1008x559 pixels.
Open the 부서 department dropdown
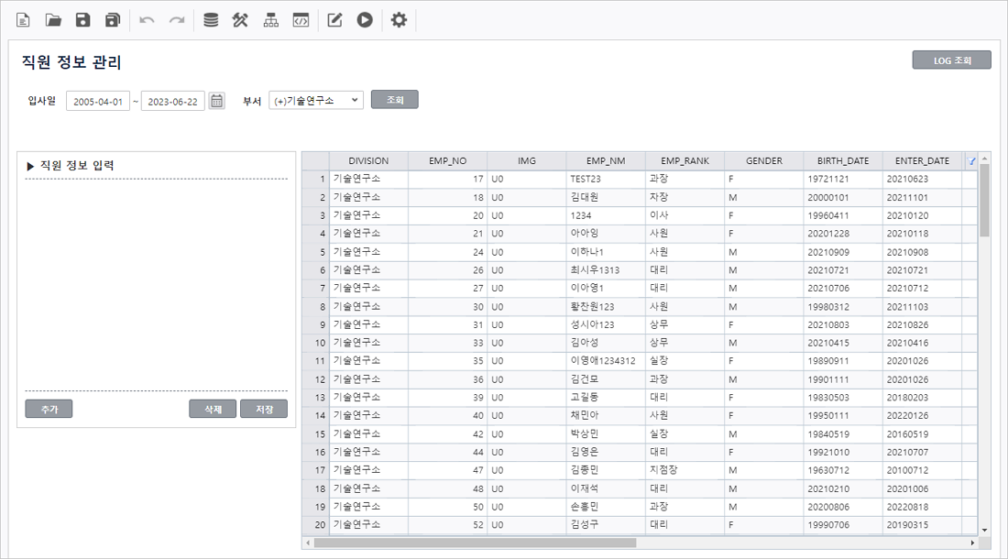click(x=316, y=100)
